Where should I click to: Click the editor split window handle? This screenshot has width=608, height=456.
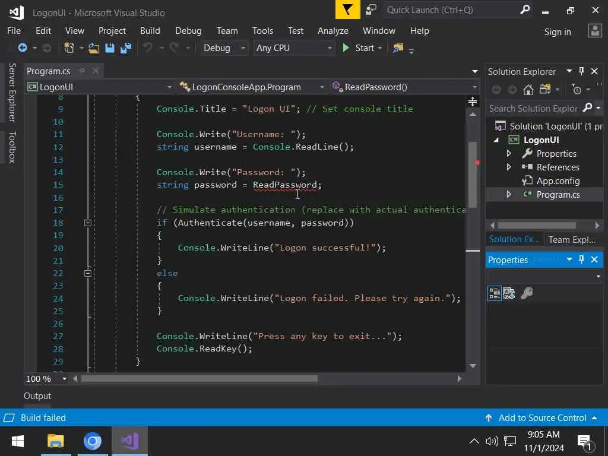pos(472,102)
